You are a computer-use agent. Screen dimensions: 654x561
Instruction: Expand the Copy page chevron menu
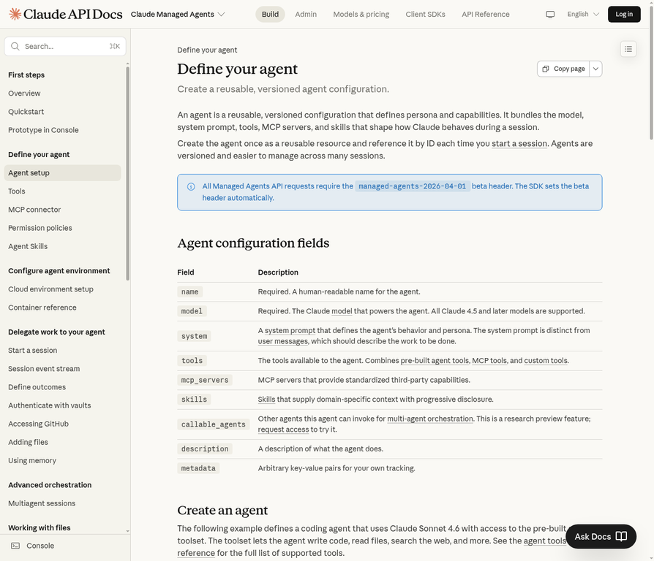[595, 68]
